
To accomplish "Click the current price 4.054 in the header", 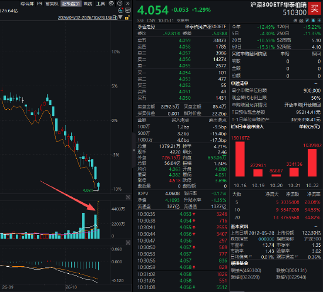I will pos(153,11).
